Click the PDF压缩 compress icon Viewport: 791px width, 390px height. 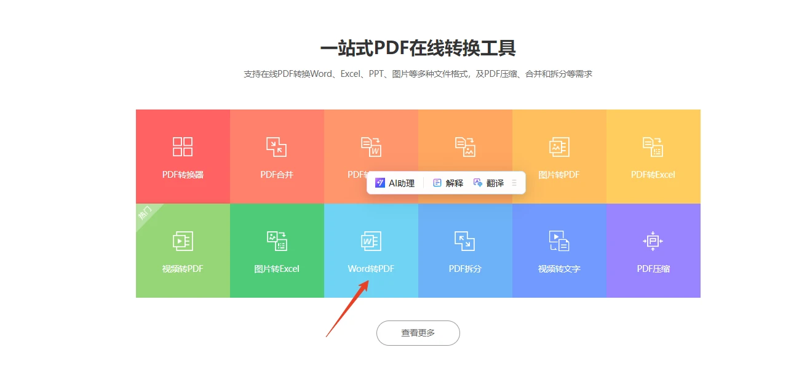[653, 241]
